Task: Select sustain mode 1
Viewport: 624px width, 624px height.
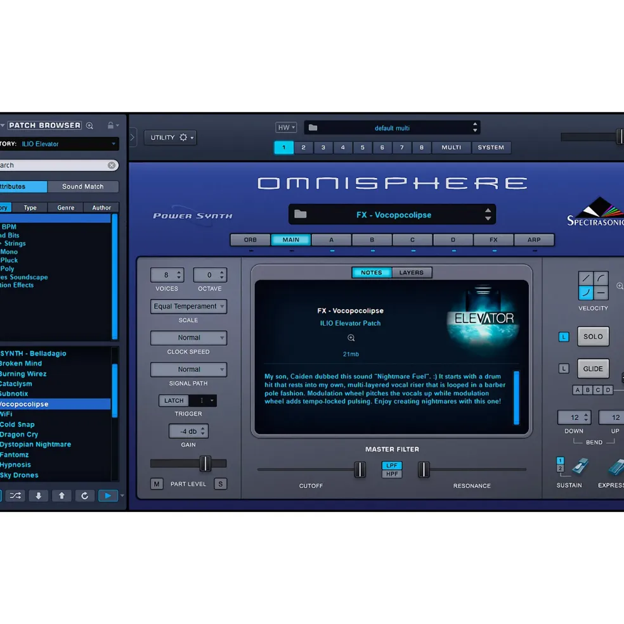Action: coord(560,461)
